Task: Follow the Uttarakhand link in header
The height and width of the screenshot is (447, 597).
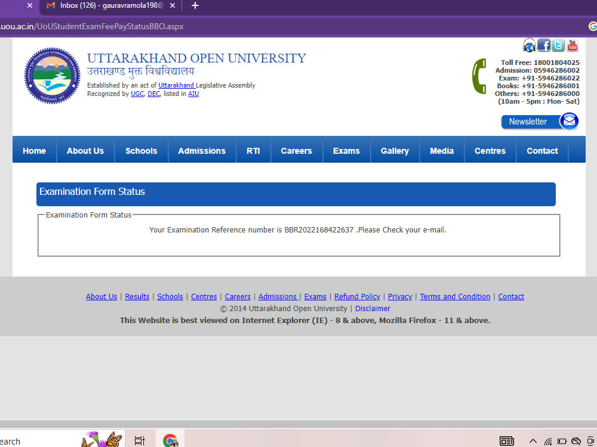Action: 176,85
